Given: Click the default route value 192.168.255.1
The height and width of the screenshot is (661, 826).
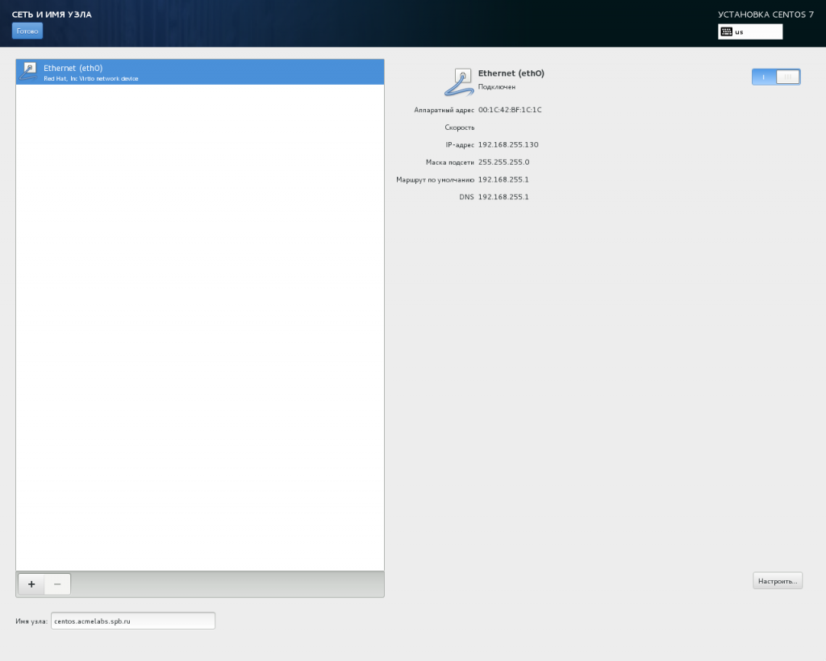Looking at the screenshot, I should pos(503,179).
